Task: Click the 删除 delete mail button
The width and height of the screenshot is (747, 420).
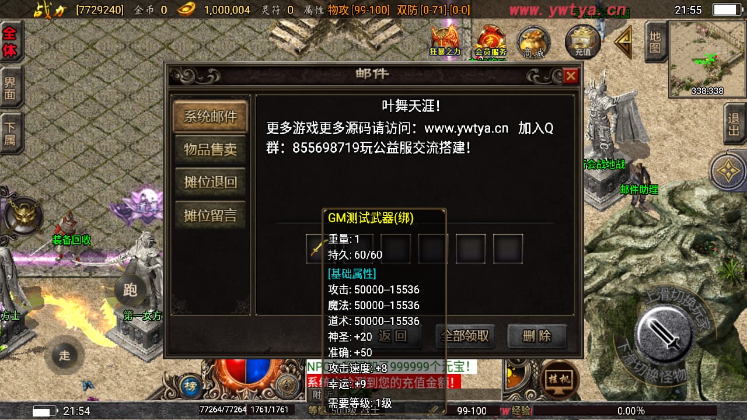Action: [x=537, y=337]
